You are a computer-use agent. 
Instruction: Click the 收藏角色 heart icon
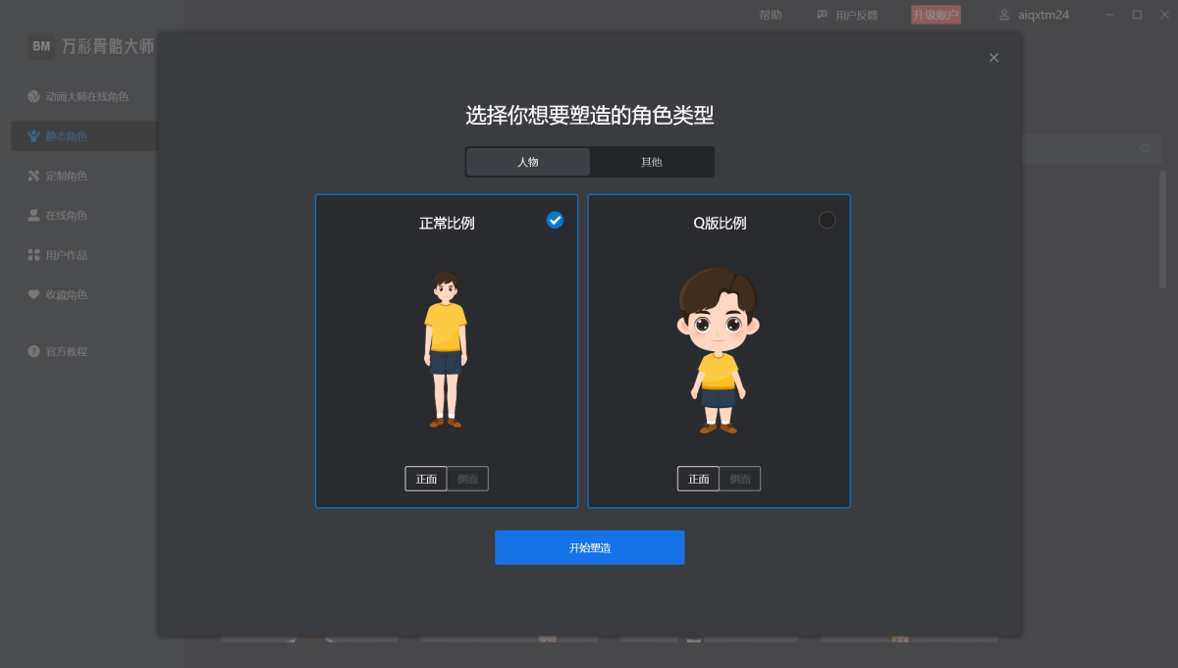tap(33, 294)
